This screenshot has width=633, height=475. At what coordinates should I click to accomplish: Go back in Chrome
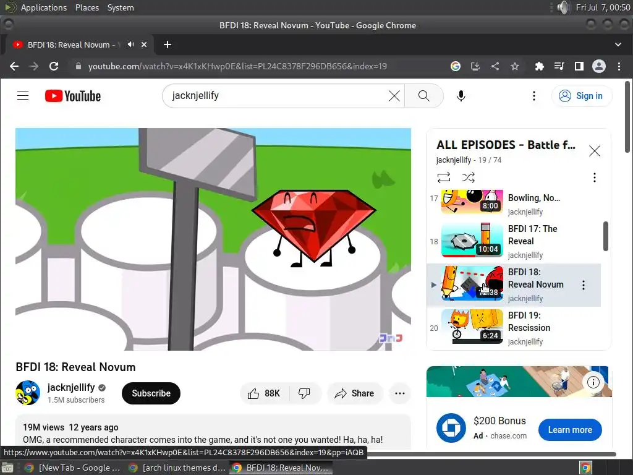click(x=14, y=66)
